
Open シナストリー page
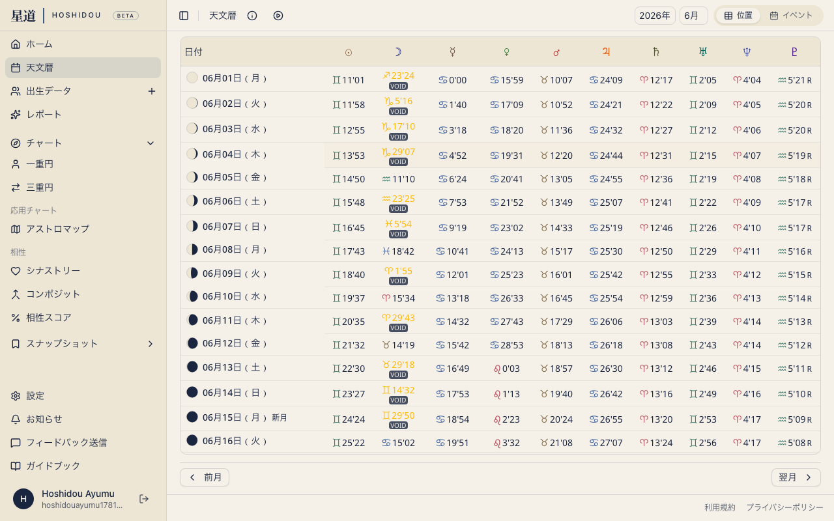83,271
